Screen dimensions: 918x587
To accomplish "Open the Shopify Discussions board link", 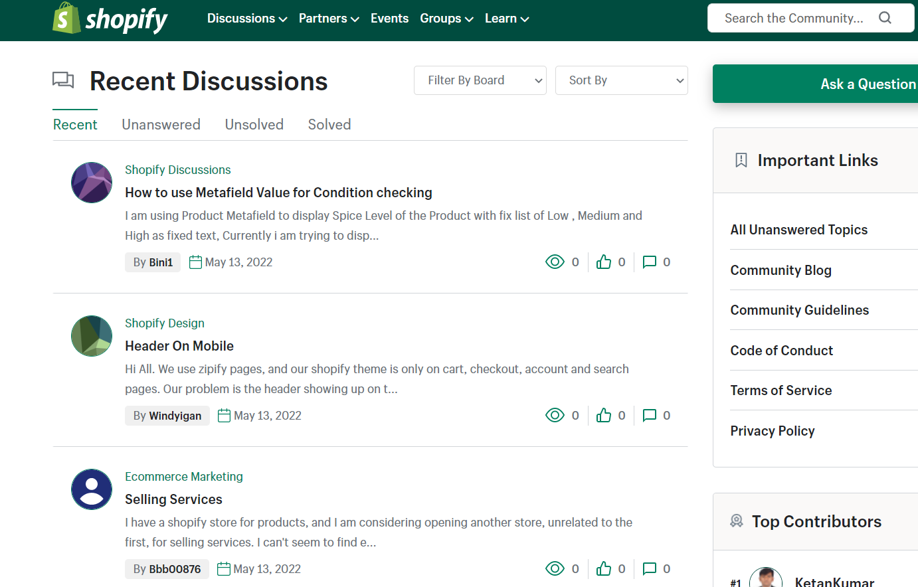I will tap(178, 170).
